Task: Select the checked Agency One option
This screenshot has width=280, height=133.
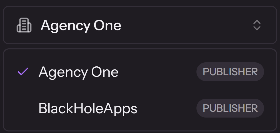Action: click(x=78, y=72)
